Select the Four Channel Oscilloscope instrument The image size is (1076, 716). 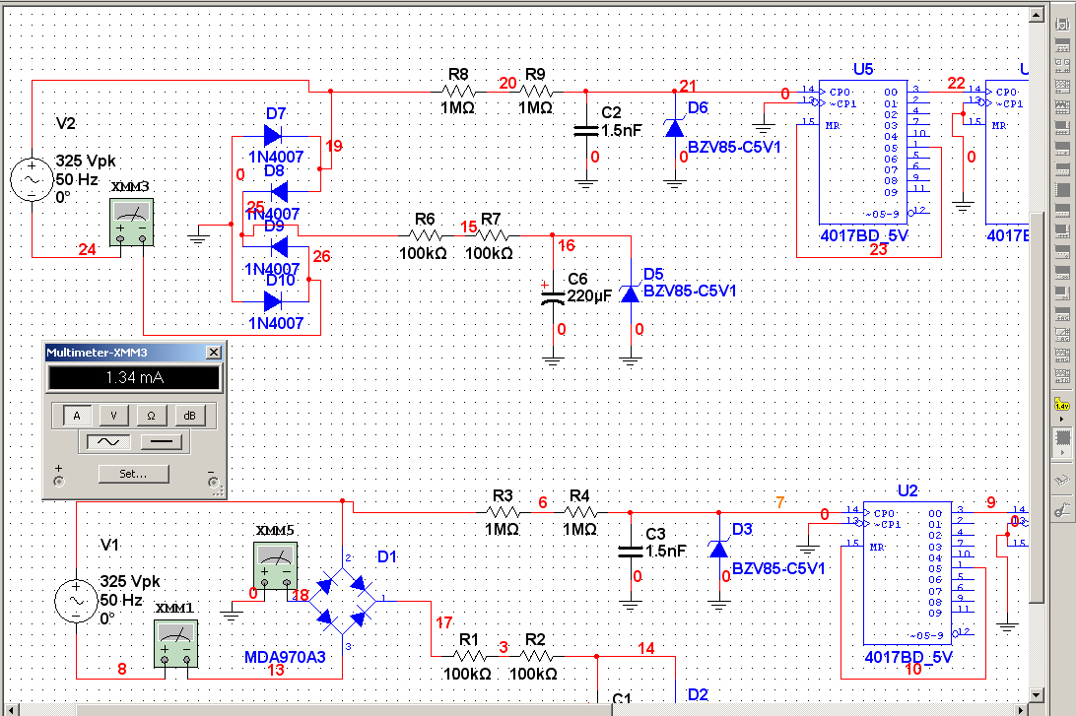point(1061,107)
